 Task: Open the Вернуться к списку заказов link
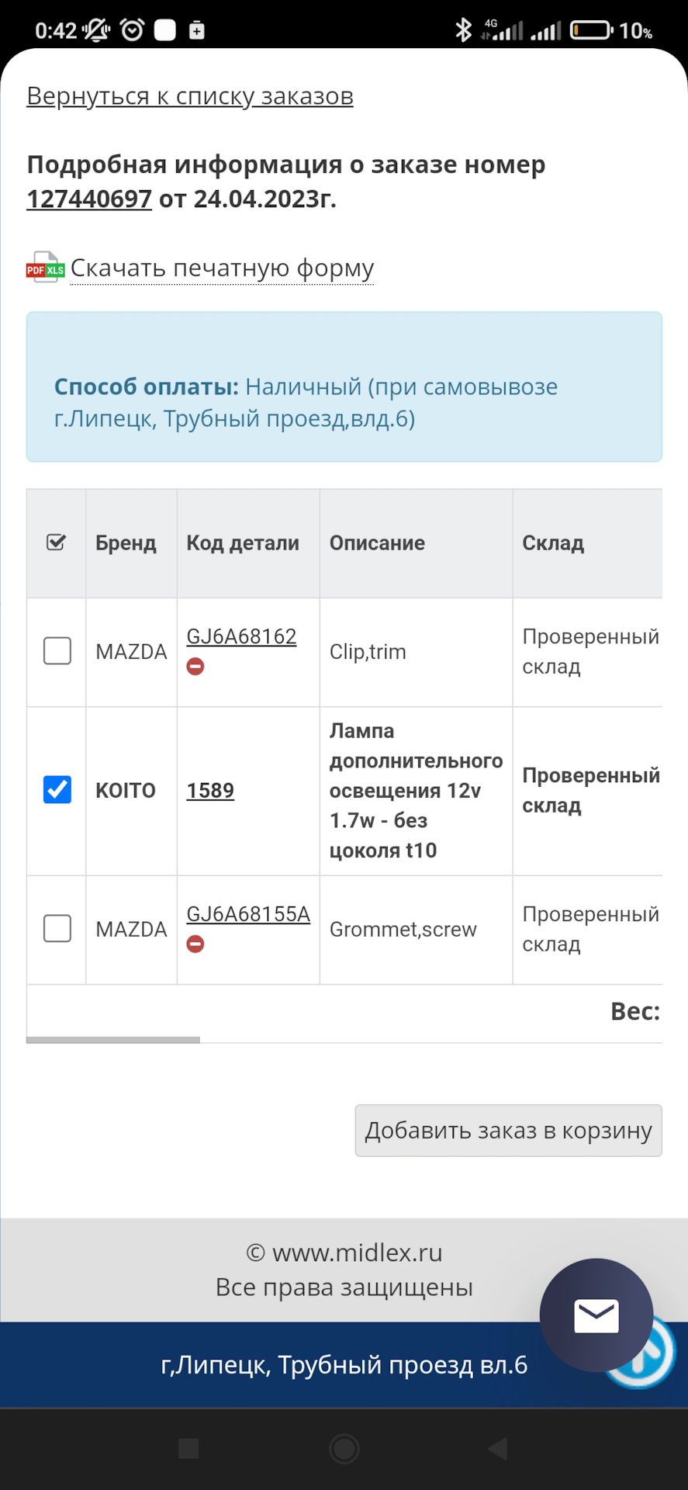click(x=190, y=95)
